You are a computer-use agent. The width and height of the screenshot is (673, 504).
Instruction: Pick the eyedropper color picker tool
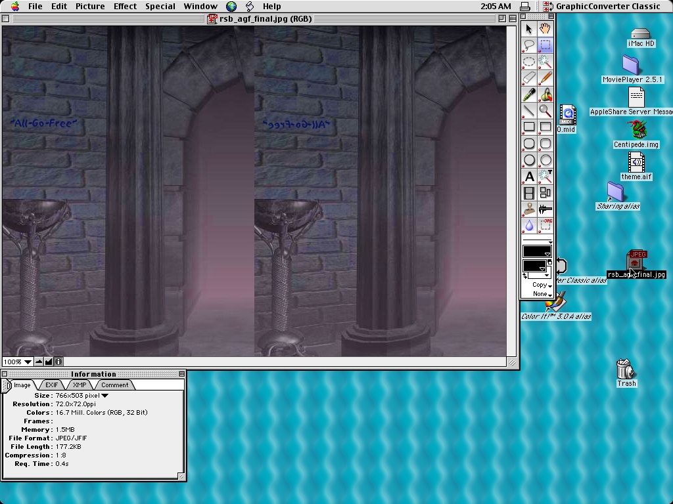[x=529, y=94]
